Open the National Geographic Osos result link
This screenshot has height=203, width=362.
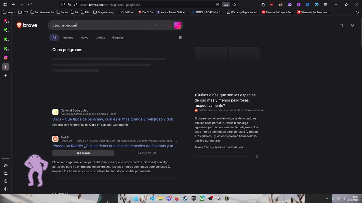coord(114,119)
